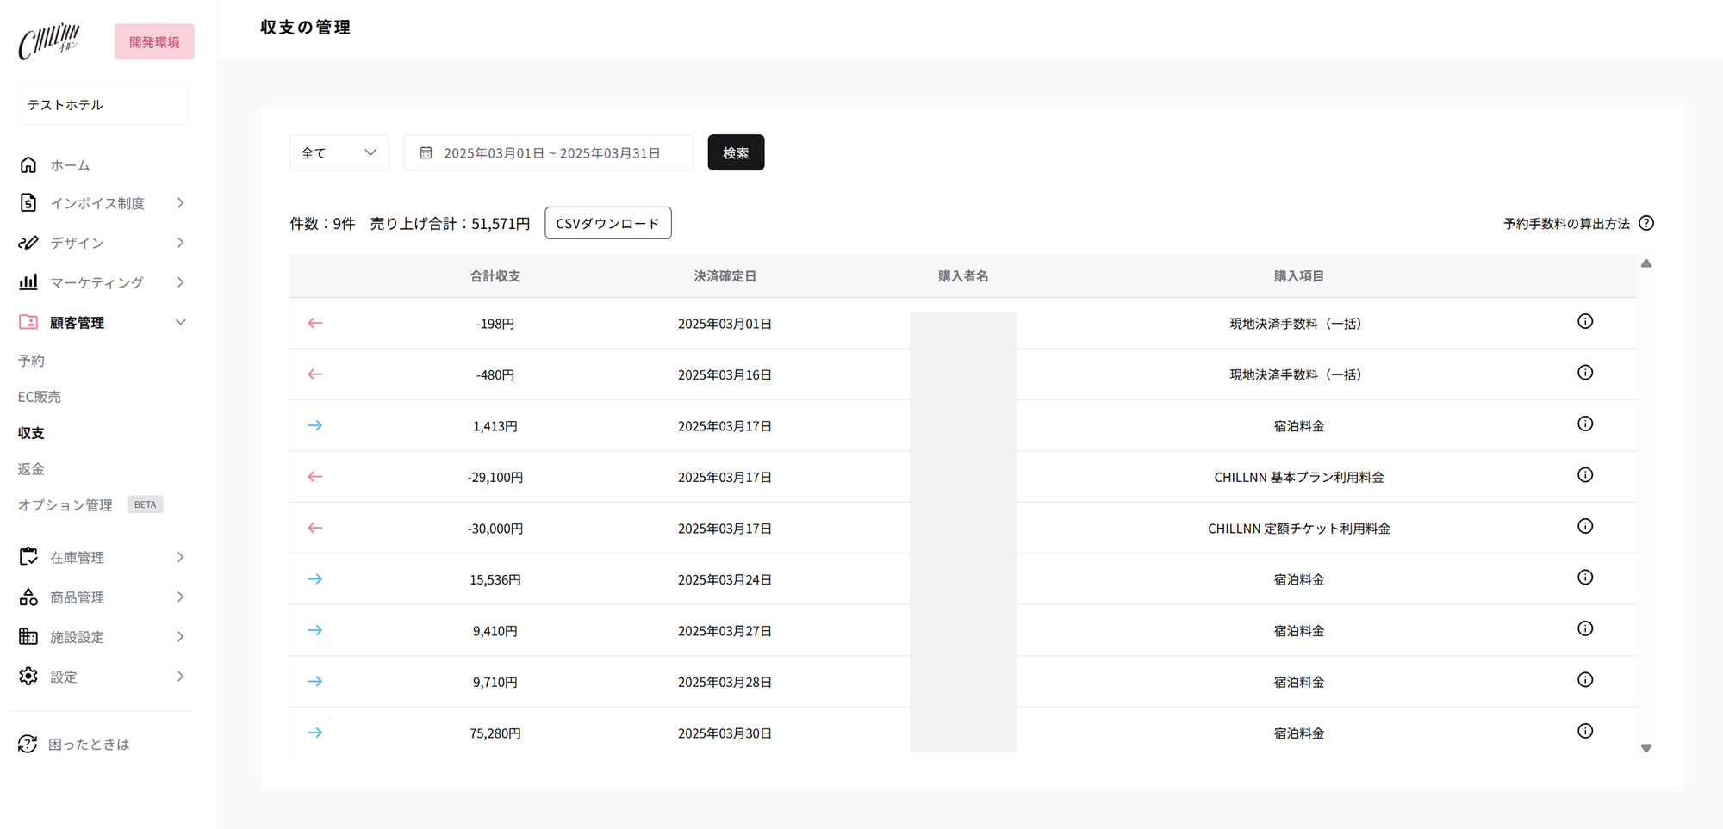
Task: Click the red arrow on -30,000円 row
Action: point(314,528)
